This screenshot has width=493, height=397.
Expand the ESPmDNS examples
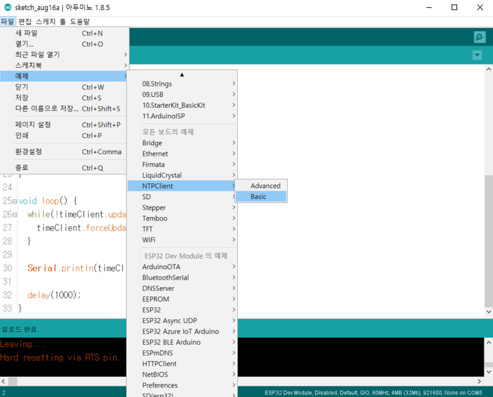[182, 353]
